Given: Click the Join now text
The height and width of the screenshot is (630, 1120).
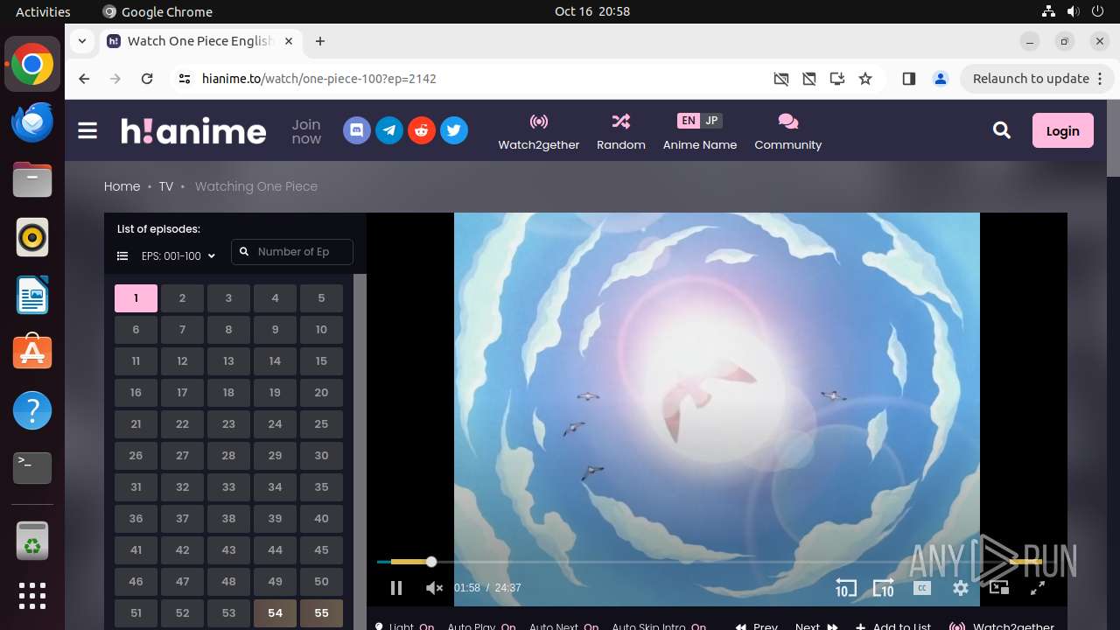Looking at the screenshot, I should point(306,131).
